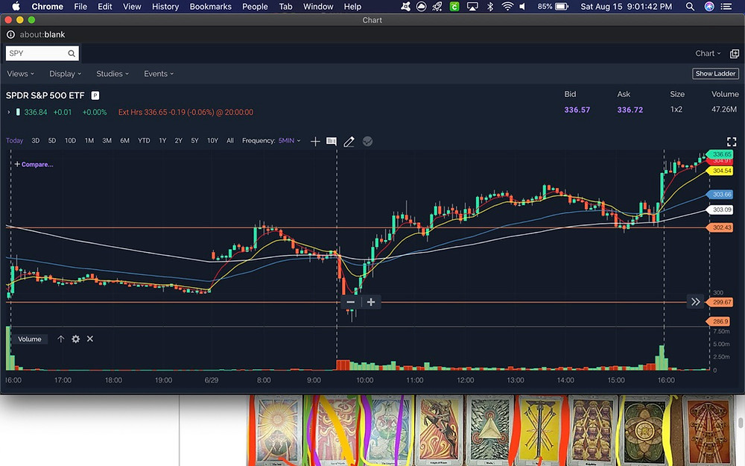Screen dimensions: 745x466
Task: Open the pop-out chart window icon
Action: (735, 54)
